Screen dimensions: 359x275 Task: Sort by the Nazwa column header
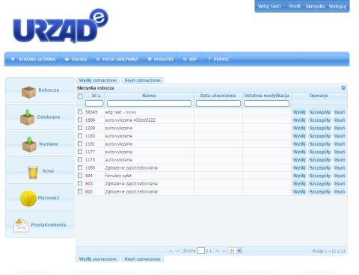149,96
